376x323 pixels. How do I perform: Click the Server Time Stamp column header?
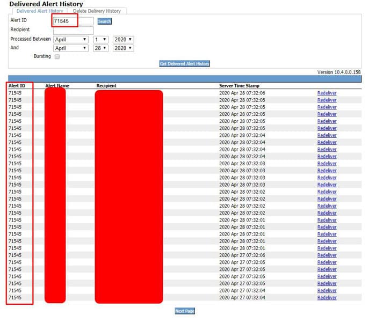[239, 86]
